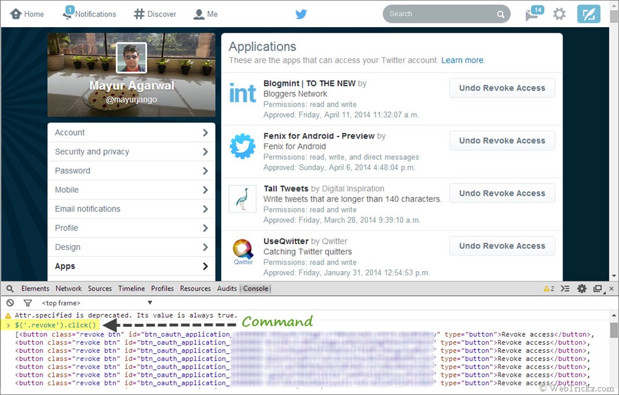
Task: Click the Applications heading
Action: [x=262, y=47]
